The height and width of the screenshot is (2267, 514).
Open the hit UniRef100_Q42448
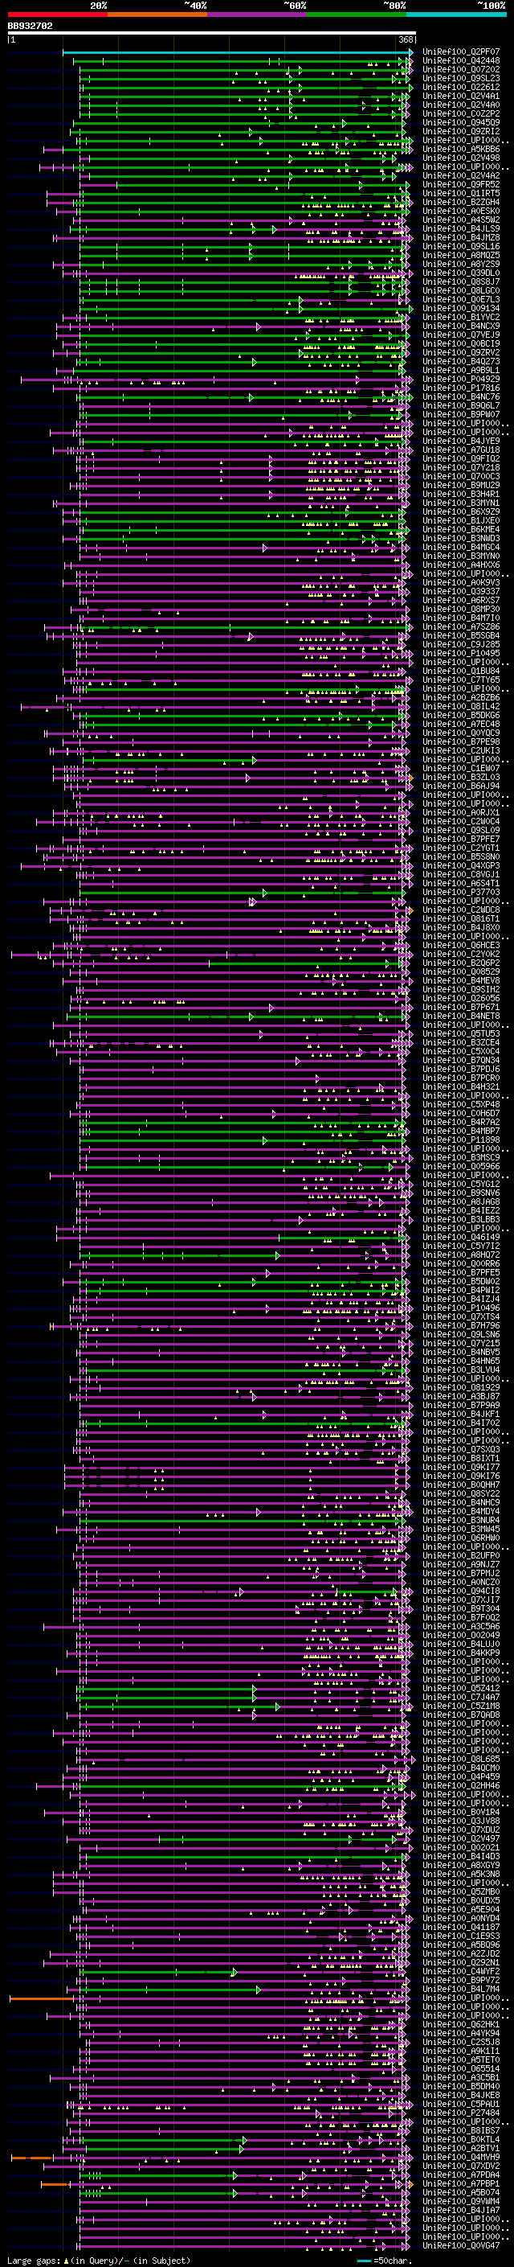click(x=460, y=61)
